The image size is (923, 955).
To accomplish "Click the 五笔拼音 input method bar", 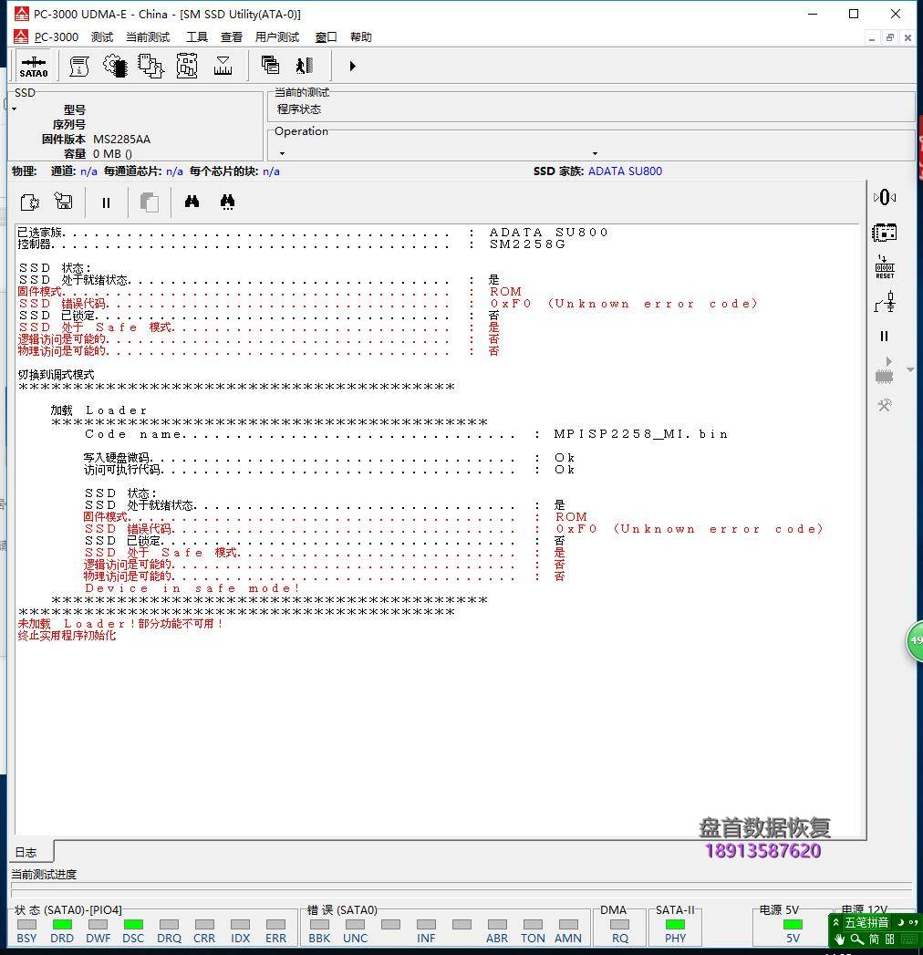I will (x=865, y=922).
